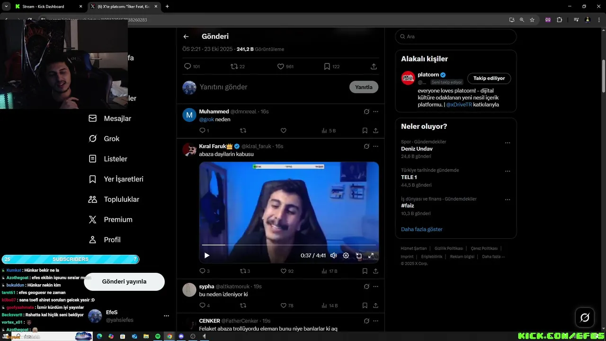Toggle picture-in-picture for the video

click(359, 255)
